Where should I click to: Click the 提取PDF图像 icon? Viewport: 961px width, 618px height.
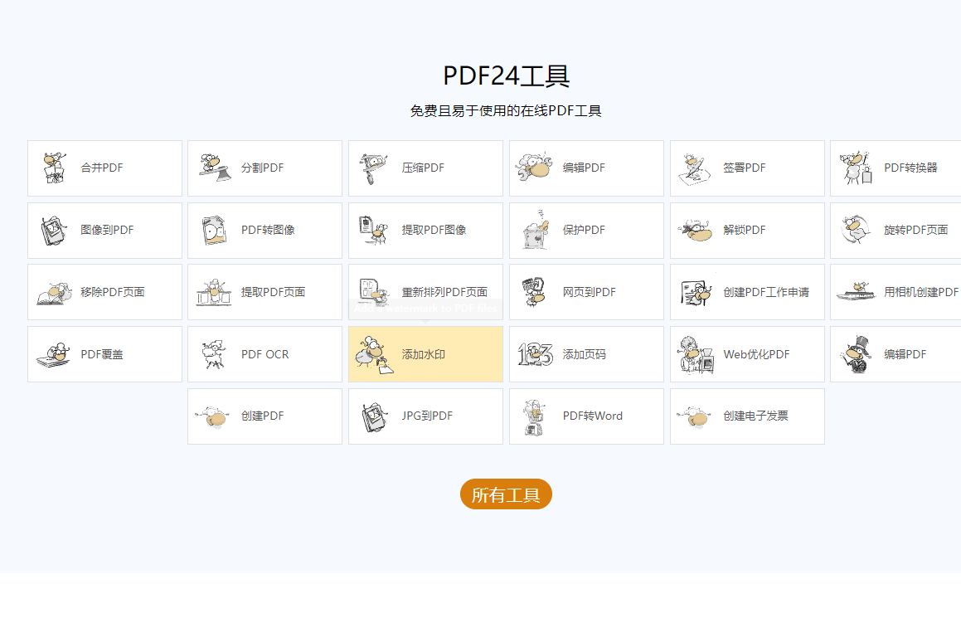374,230
